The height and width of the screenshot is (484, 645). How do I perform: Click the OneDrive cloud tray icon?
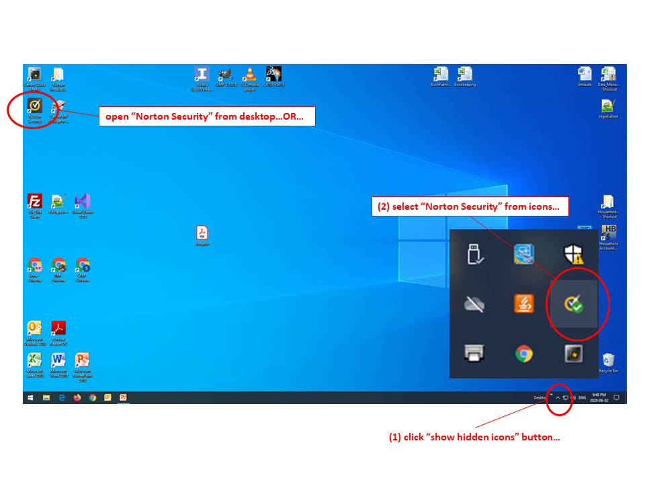click(474, 305)
